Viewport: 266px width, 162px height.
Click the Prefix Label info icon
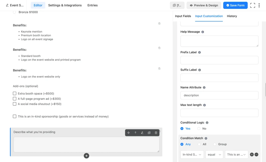pos(199,52)
